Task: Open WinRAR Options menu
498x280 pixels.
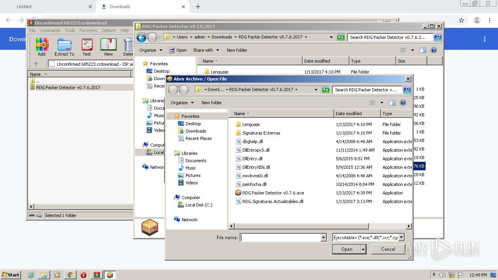Action: (x=109, y=30)
